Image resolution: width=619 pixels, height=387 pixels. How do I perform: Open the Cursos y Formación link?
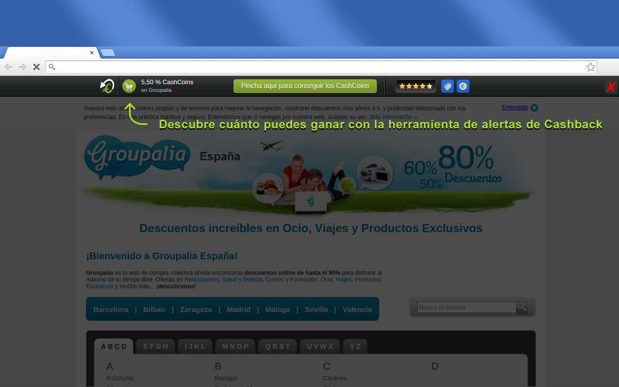pyautogui.click(x=292, y=280)
